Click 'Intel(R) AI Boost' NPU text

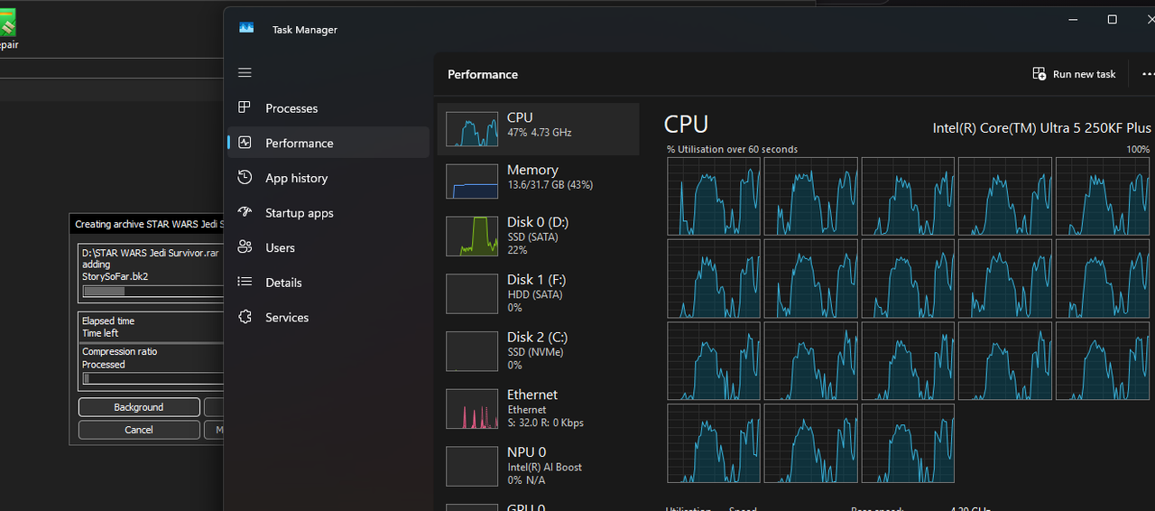coord(544,467)
